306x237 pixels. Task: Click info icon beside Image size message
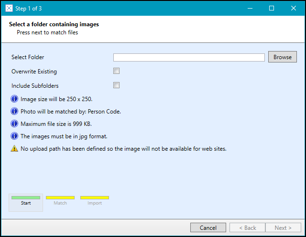click(14, 99)
